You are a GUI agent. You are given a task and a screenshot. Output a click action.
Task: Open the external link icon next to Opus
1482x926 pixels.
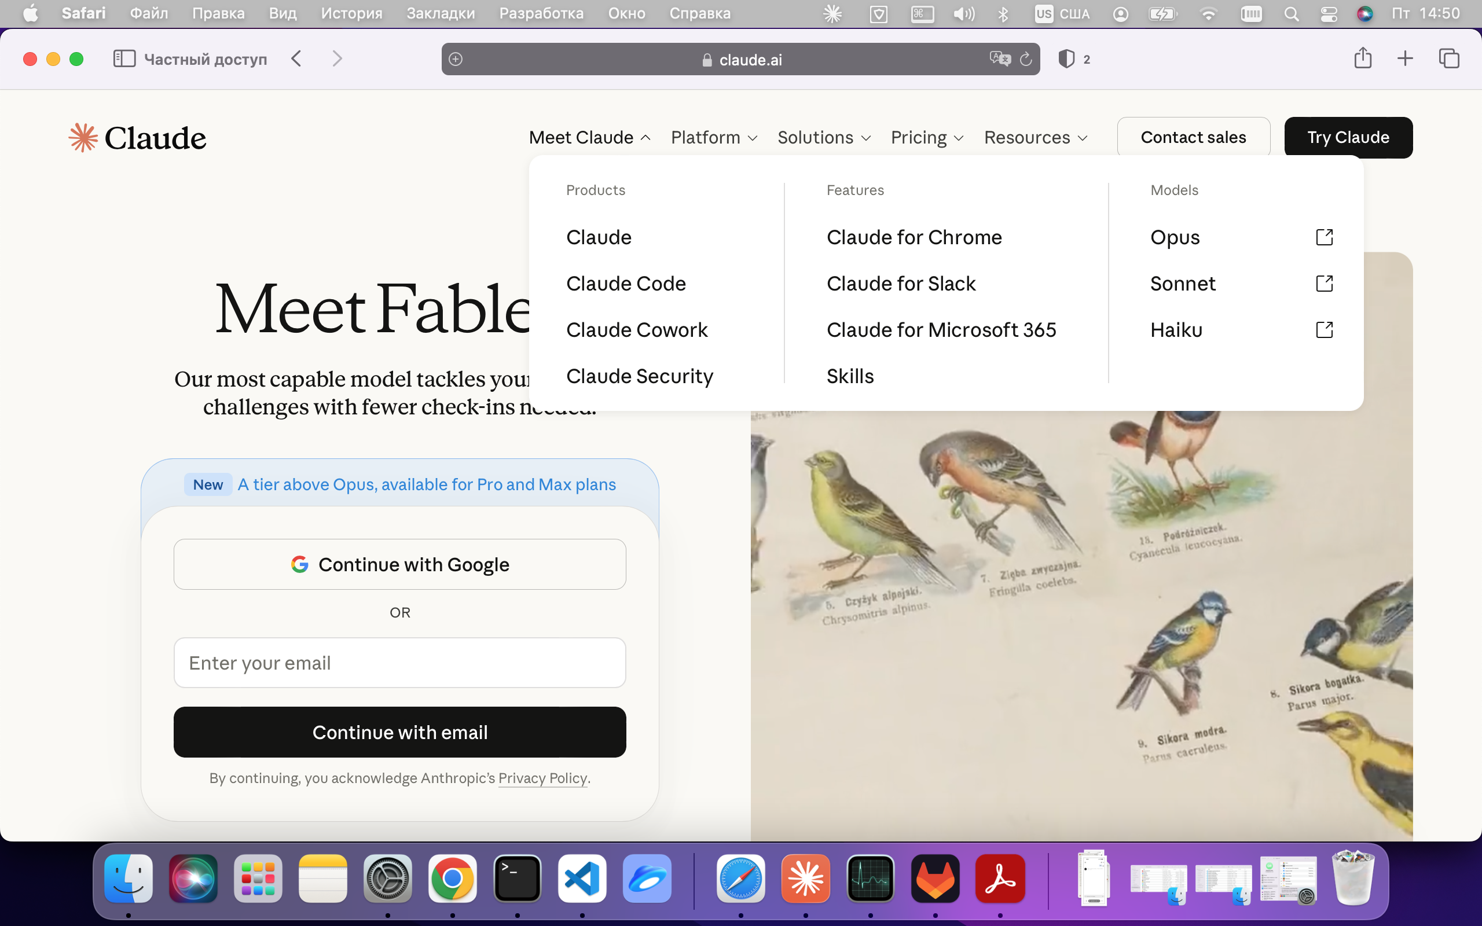(1324, 237)
